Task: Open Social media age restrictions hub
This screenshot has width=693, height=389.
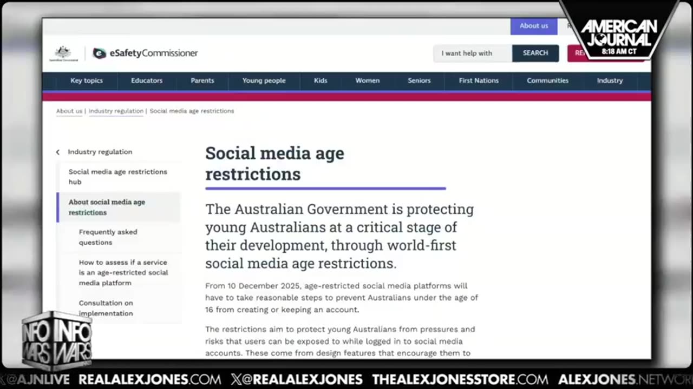Action: coord(117,177)
